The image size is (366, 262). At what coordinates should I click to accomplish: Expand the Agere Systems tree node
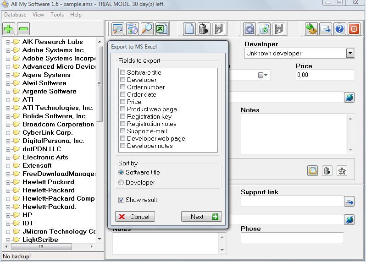pos(8,75)
